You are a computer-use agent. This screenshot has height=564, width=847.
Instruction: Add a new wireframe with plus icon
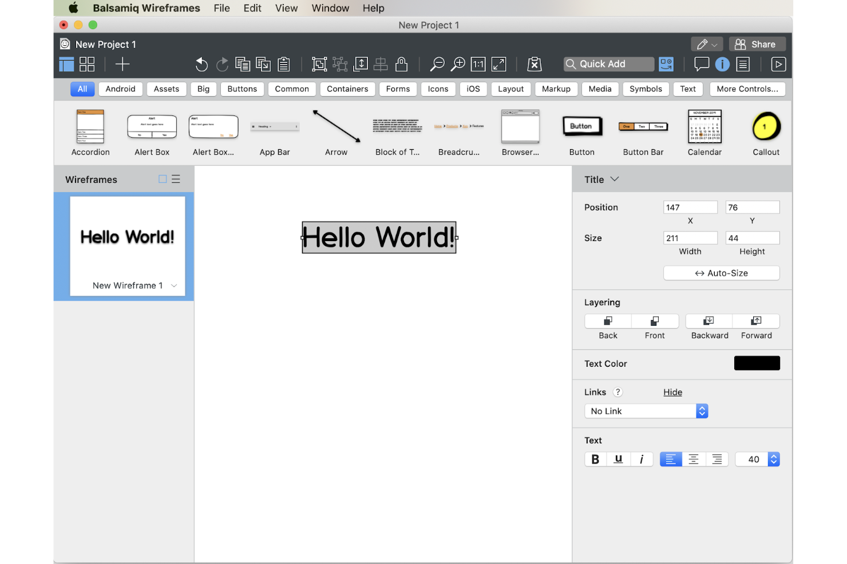pos(122,64)
